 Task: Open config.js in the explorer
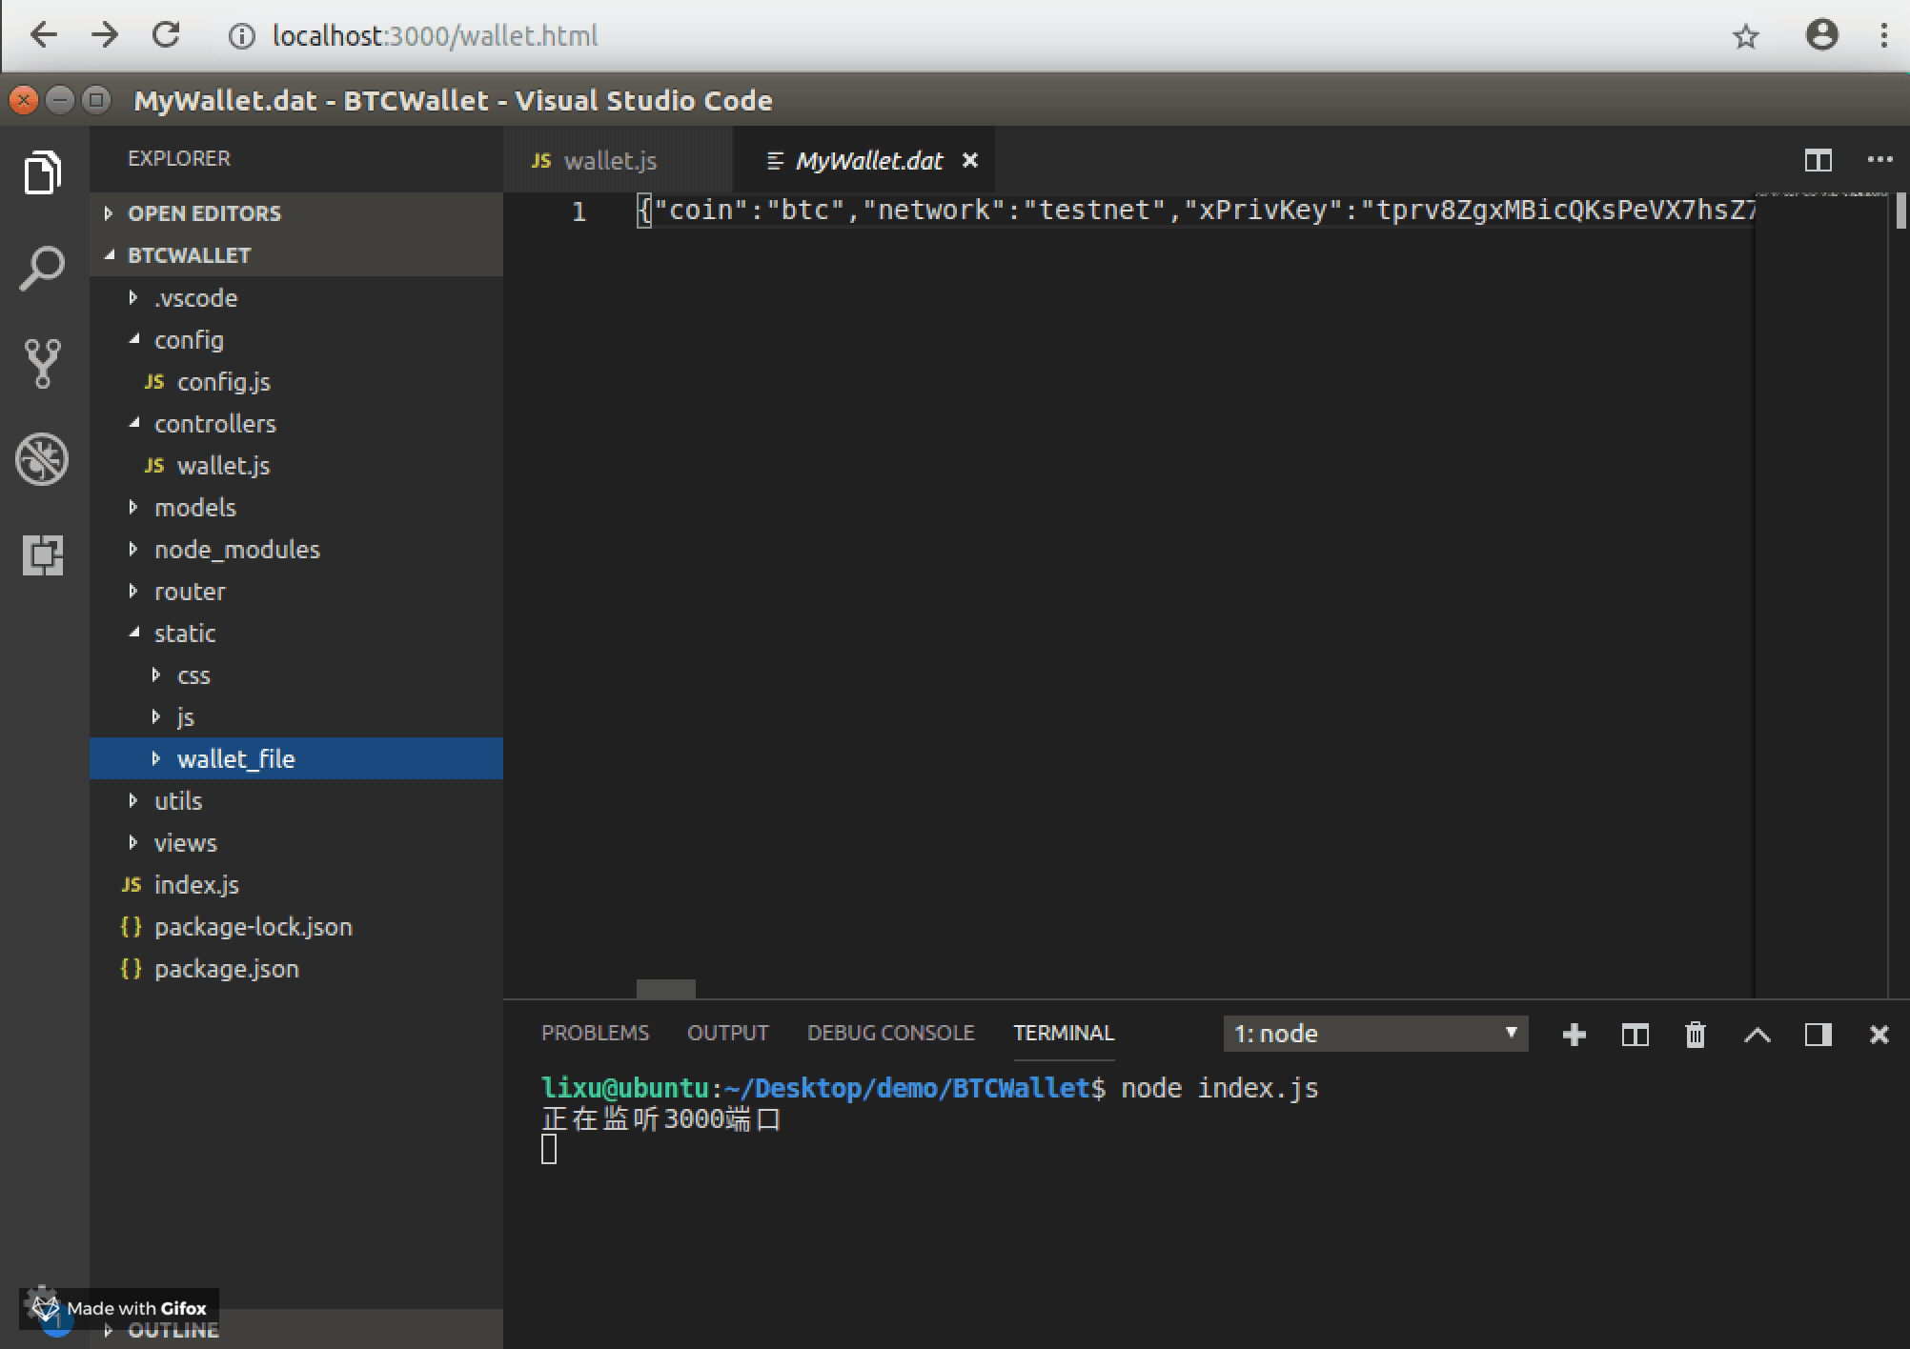click(296, 382)
